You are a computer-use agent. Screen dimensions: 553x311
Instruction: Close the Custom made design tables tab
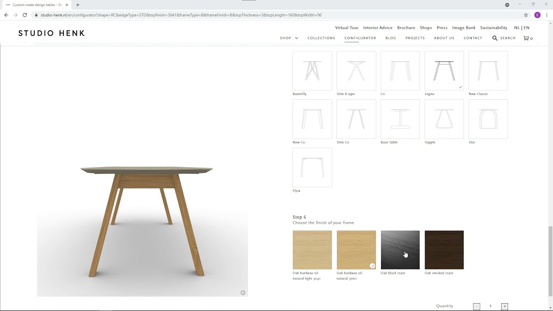[67, 5]
